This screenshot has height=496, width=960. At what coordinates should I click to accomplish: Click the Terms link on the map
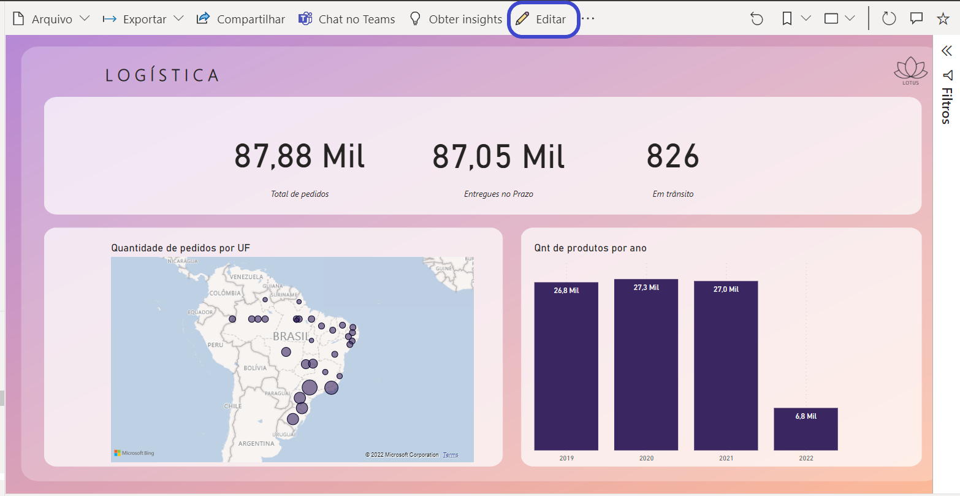[x=451, y=455]
